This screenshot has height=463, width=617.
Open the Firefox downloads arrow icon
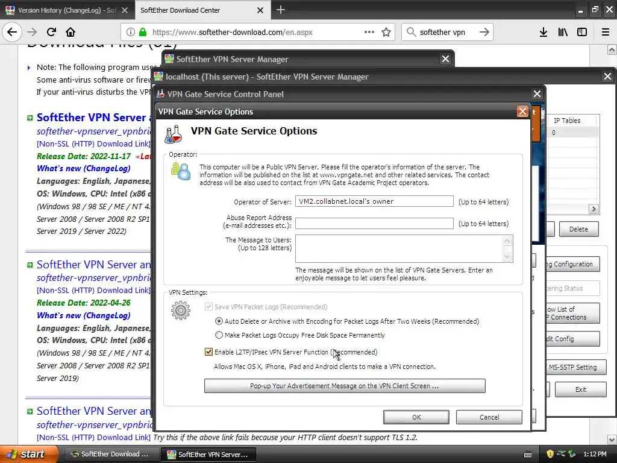tap(543, 32)
